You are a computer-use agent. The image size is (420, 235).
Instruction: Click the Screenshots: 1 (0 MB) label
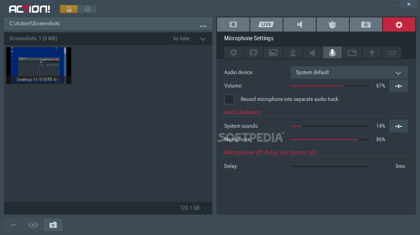pos(33,39)
